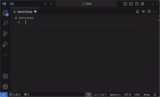Change indentation via Spaces: 2
This screenshot has height=97, width=160.
[x=115, y=95]
